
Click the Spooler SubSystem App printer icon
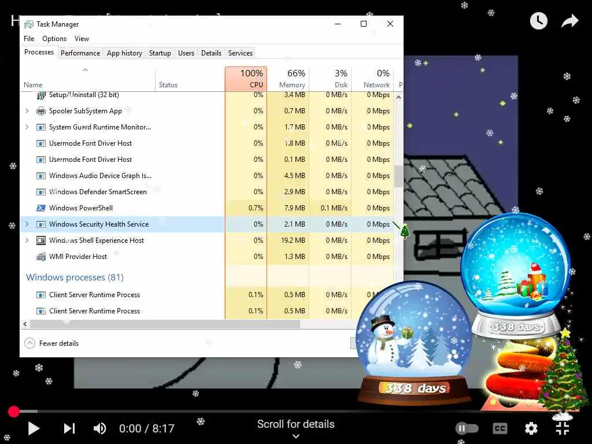pos(41,111)
